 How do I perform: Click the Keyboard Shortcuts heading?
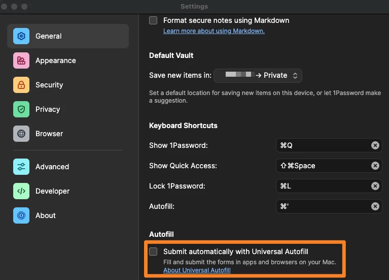coord(183,126)
